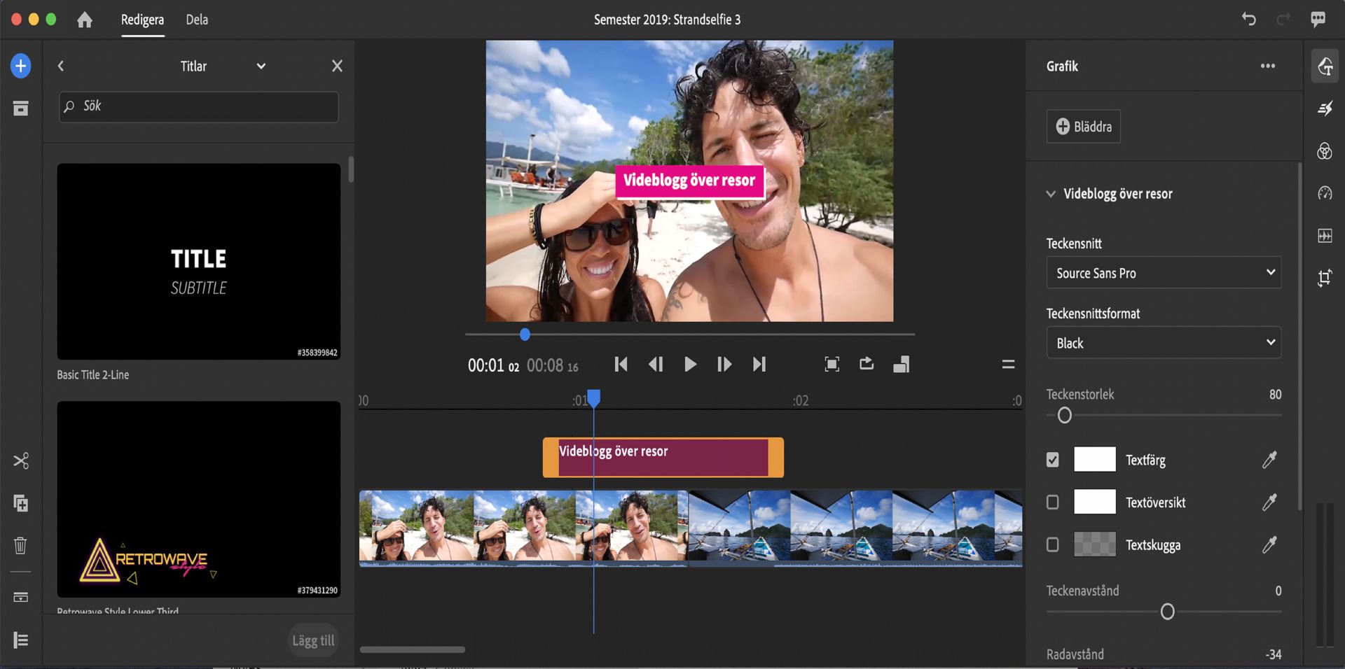The image size is (1345, 669).
Task: Click the blue Add media plus button
Action: 20,66
